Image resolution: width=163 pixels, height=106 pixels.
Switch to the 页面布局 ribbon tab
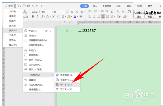point(107,6)
